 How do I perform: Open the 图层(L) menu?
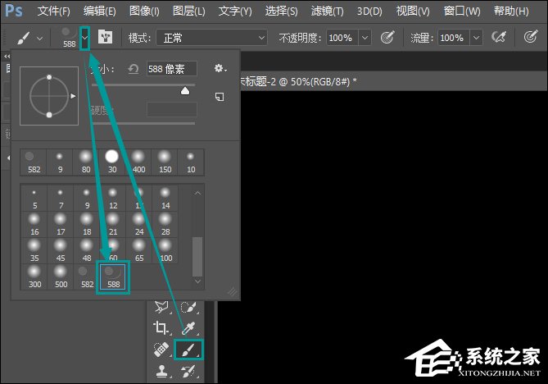click(189, 11)
